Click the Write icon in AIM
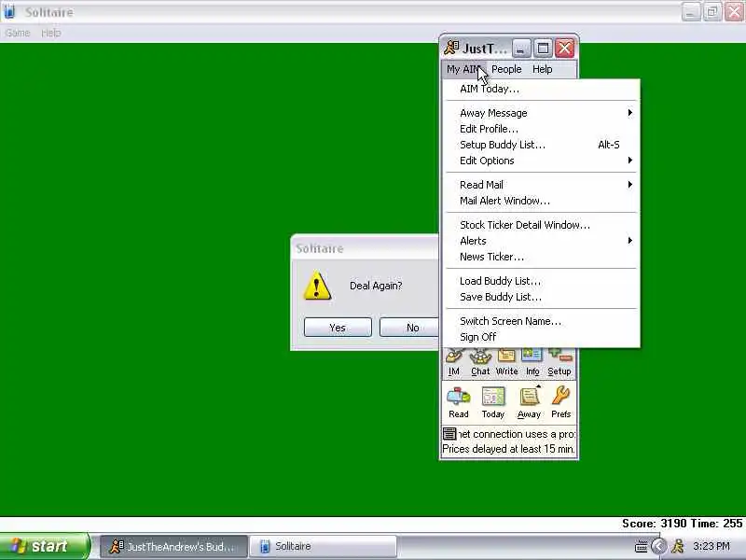 coord(506,363)
